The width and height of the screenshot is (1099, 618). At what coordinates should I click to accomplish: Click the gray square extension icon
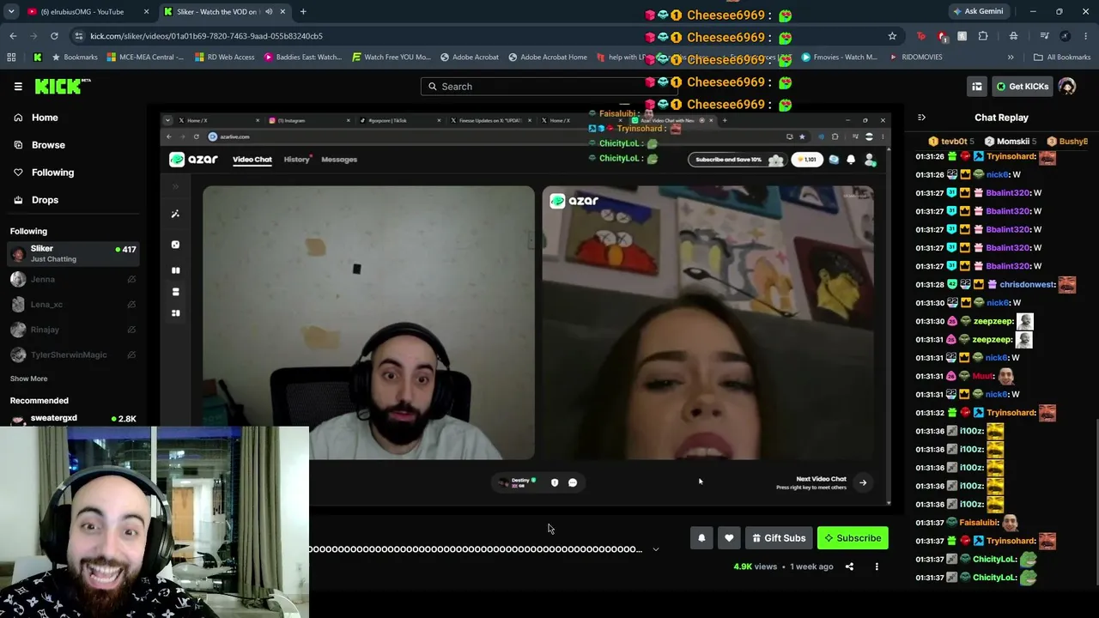[x=962, y=36]
